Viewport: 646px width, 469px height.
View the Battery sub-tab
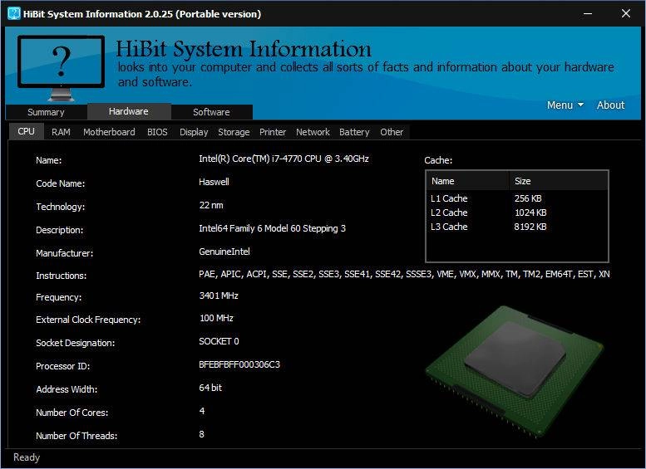[354, 132]
